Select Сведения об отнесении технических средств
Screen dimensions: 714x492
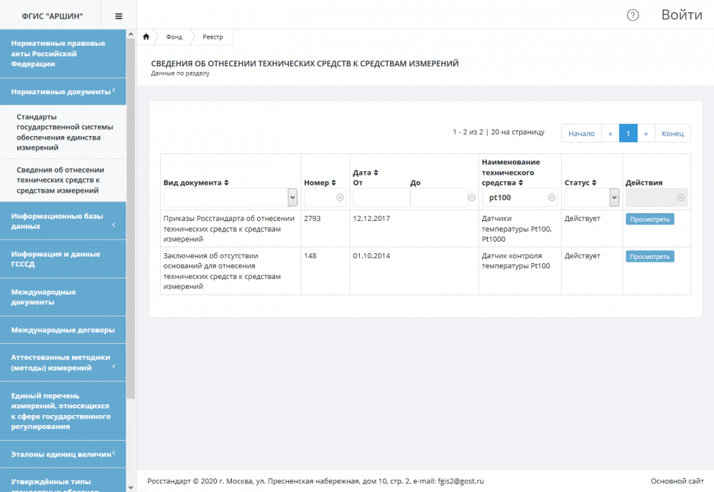coord(63,180)
